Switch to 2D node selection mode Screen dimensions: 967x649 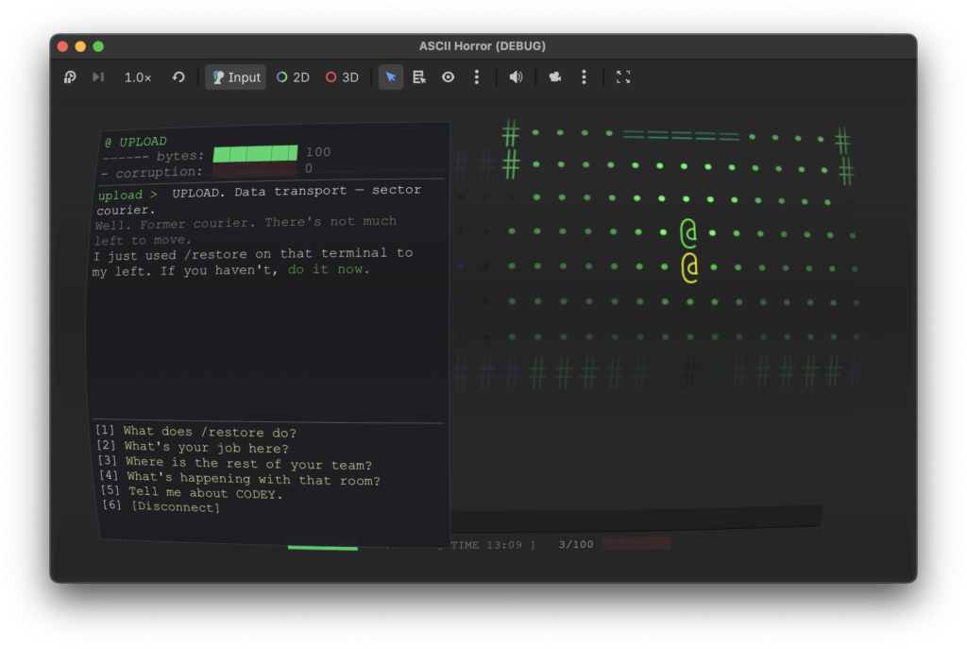293,77
